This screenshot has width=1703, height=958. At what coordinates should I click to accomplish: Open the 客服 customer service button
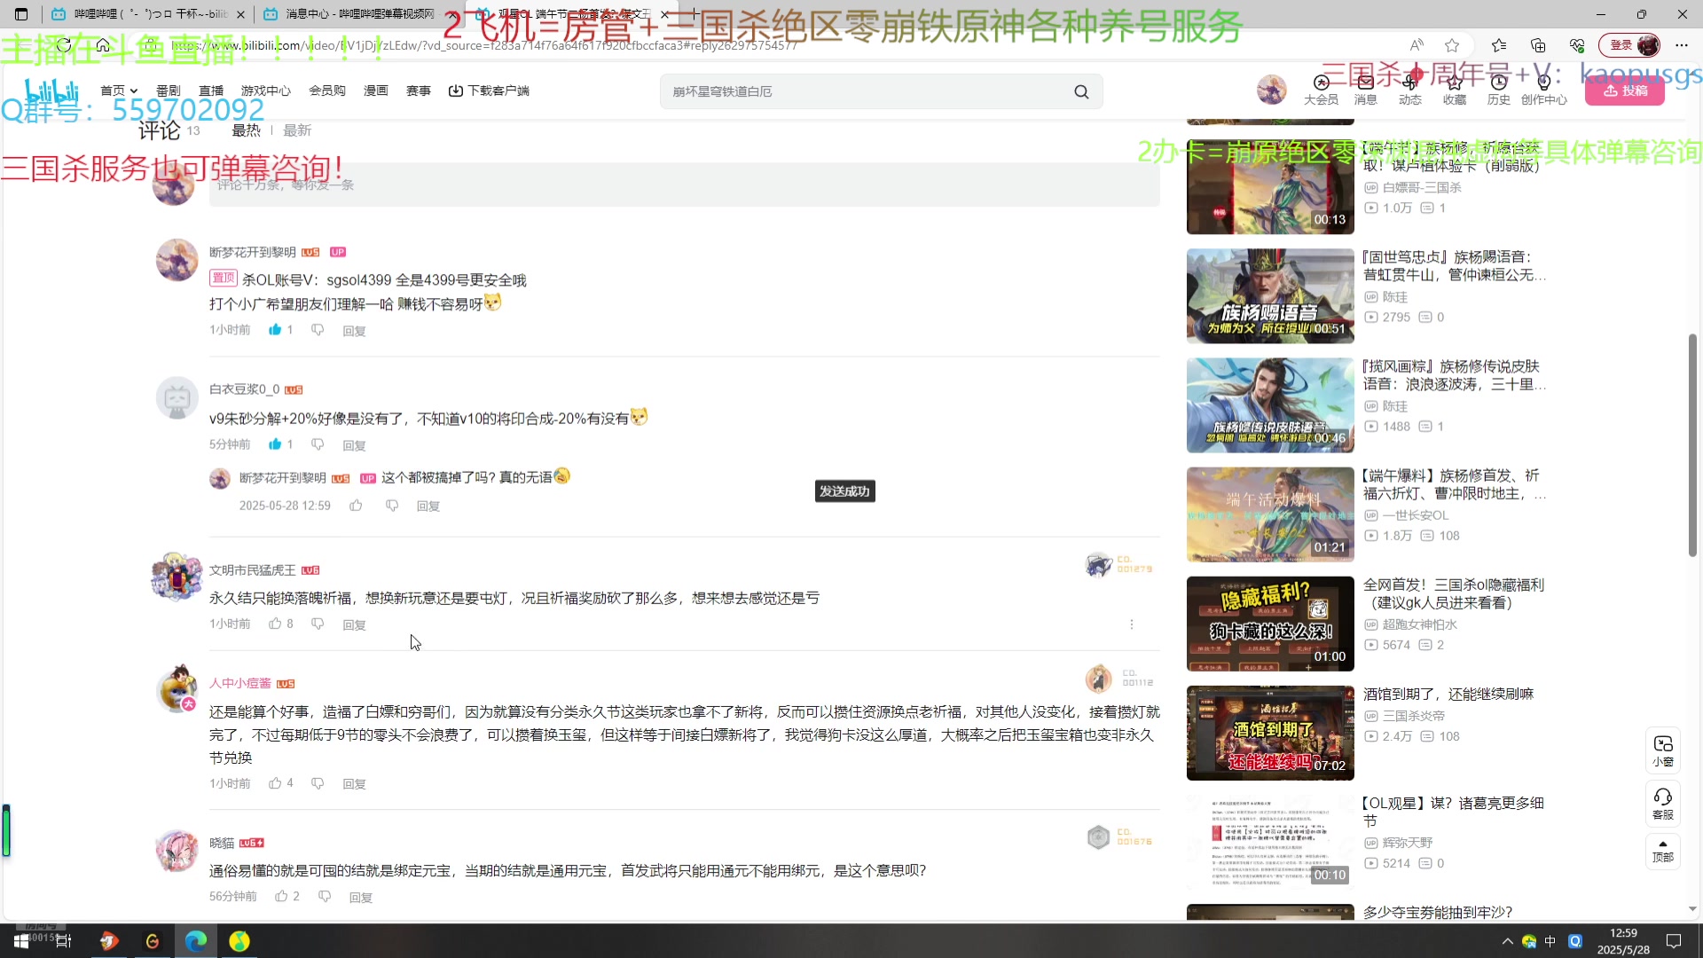[1663, 804]
